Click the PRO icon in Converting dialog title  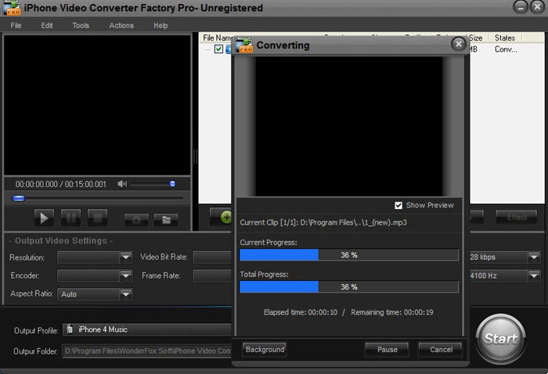(244, 45)
